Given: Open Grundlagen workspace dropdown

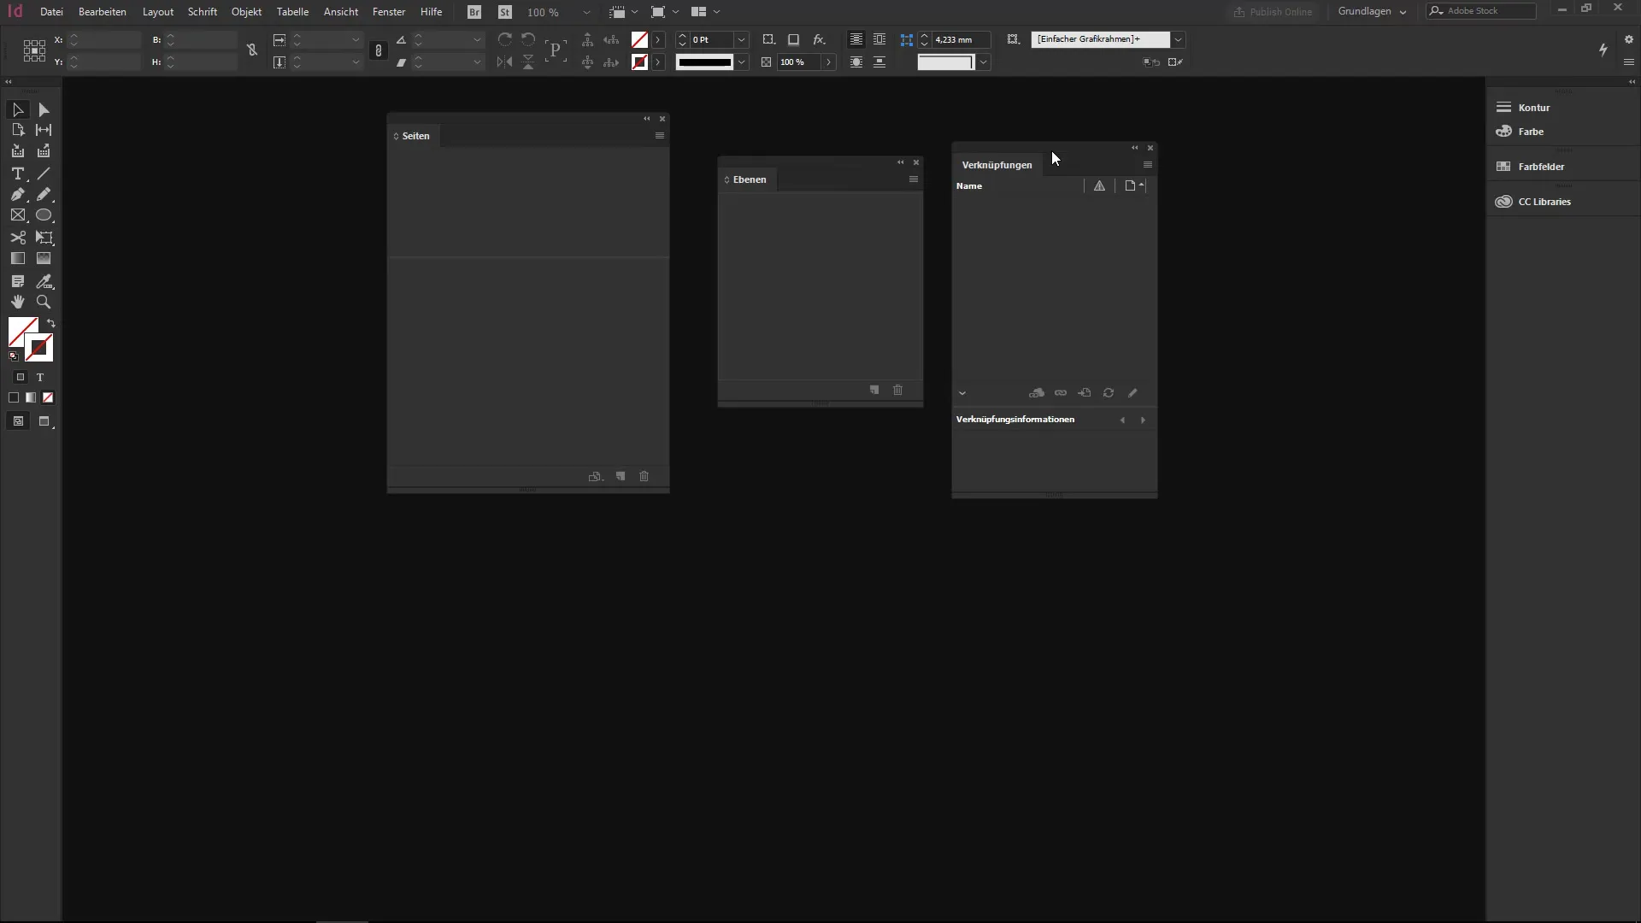Looking at the screenshot, I should click(x=1373, y=11).
